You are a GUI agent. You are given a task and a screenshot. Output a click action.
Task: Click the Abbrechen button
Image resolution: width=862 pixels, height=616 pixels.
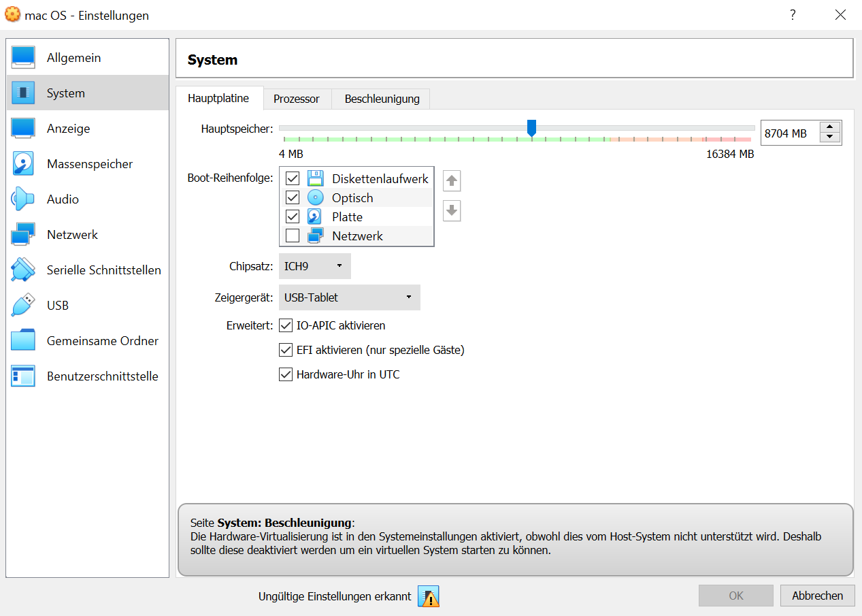click(817, 596)
